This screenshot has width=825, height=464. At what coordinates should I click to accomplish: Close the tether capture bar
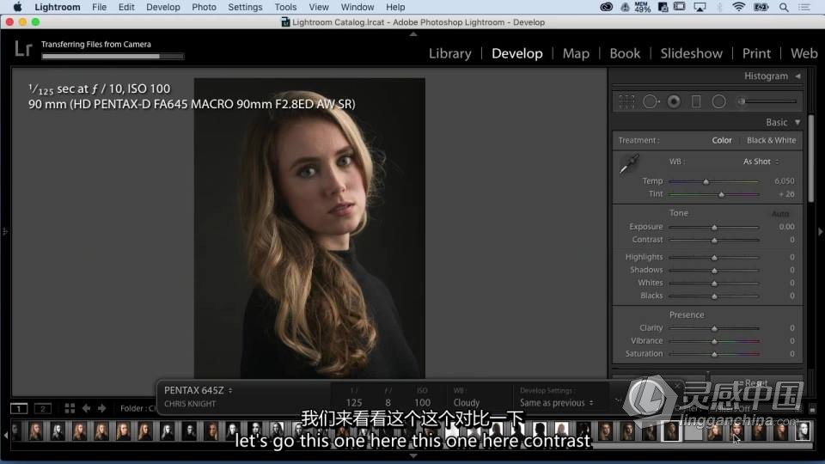click(x=677, y=386)
